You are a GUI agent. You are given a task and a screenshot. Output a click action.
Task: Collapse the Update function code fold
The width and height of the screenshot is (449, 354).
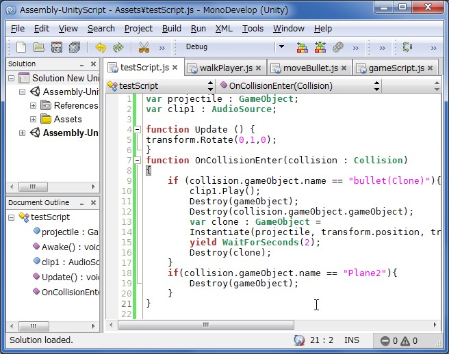click(x=138, y=130)
